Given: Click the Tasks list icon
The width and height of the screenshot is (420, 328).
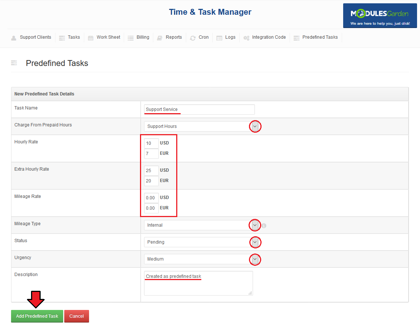Looking at the screenshot, I should [x=62, y=38].
